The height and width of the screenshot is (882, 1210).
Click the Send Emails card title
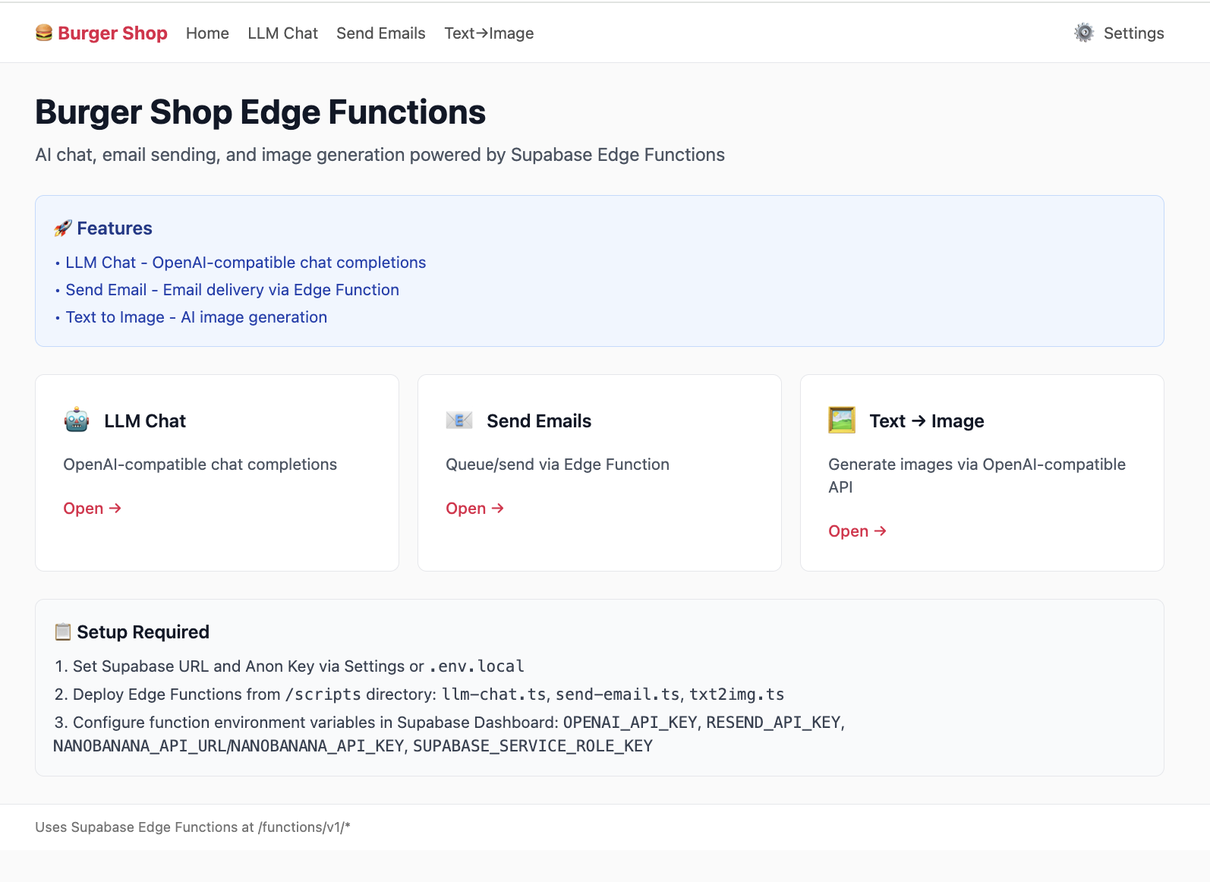point(539,421)
